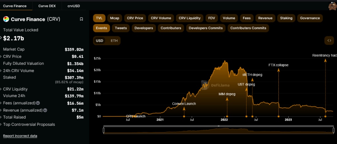
Task: Click the FTX collapse event marker dot
Action: pos(278,116)
